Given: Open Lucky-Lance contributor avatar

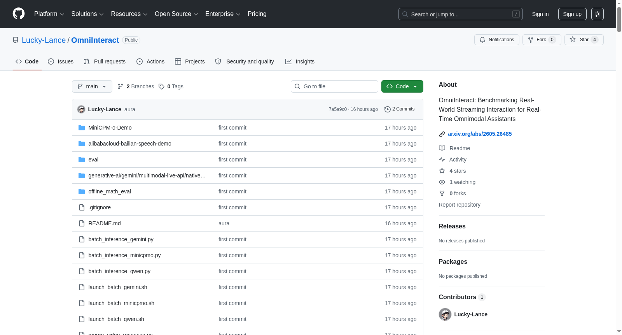Looking at the screenshot, I should click(445, 314).
